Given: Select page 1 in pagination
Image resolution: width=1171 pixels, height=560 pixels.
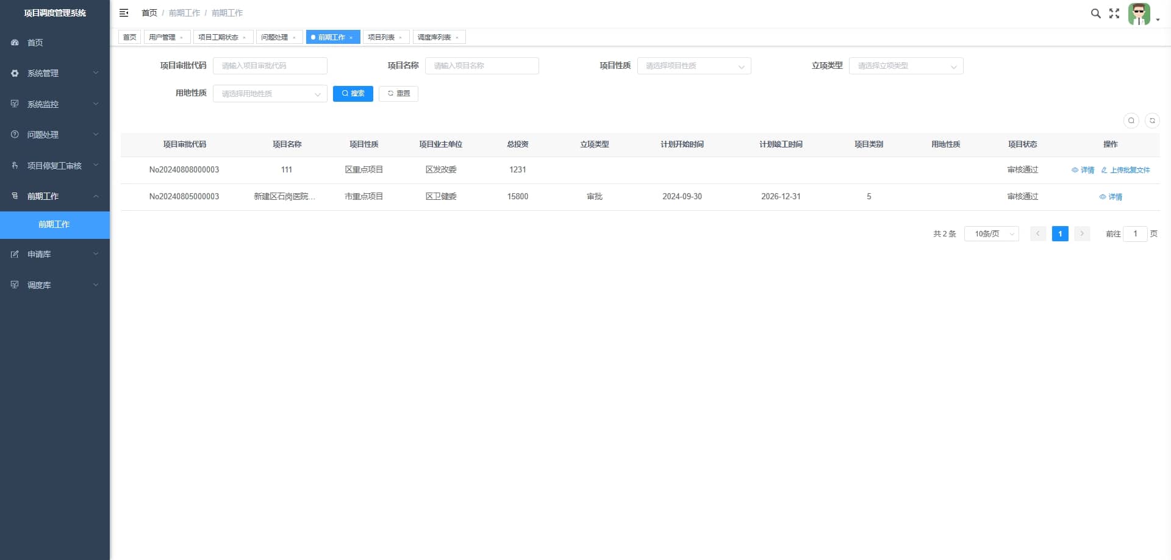Looking at the screenshot, I should [x=1060, y=234].
